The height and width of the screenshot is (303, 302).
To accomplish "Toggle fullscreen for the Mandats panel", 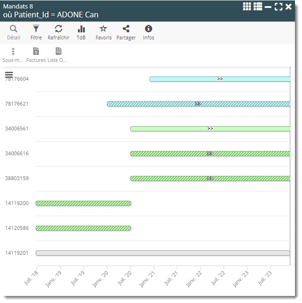I will click(x=279, y=7).
